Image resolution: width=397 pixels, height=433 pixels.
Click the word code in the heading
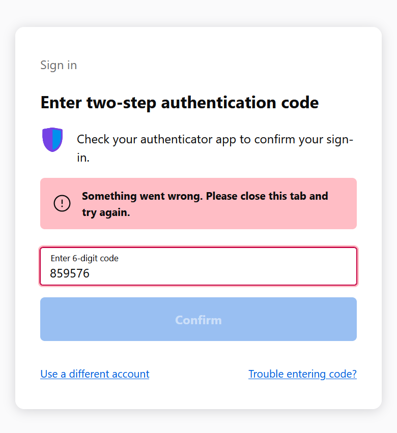(300, 103)
